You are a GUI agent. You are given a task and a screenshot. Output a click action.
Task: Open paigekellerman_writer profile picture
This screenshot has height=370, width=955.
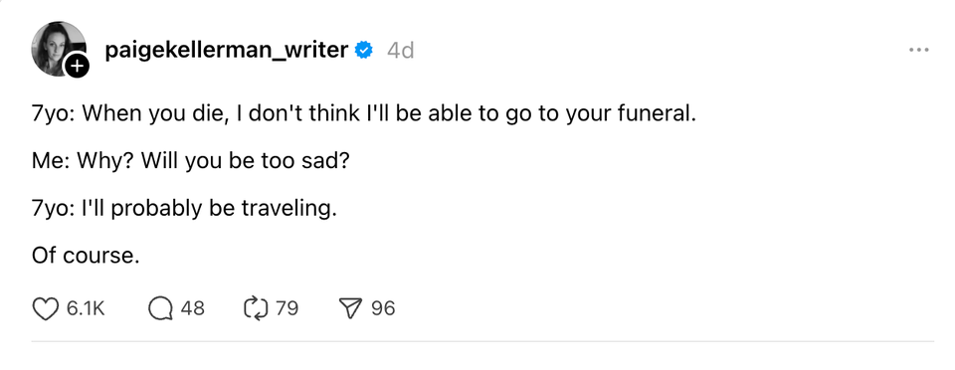[59, 49]
